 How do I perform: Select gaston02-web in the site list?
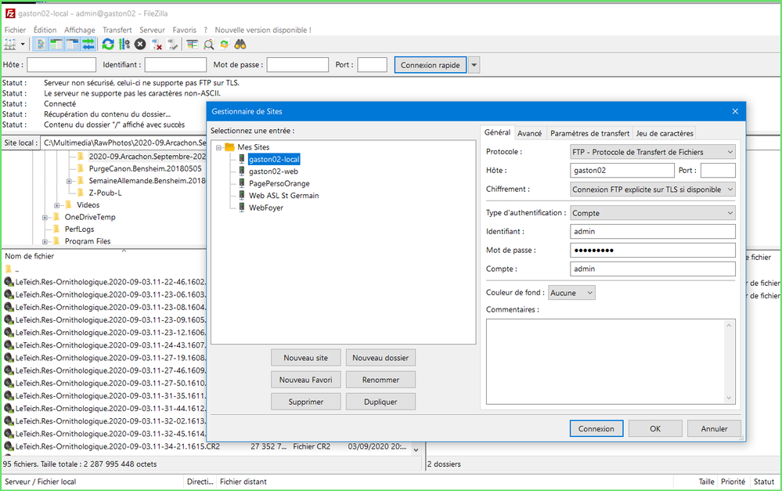pos(272,171)
